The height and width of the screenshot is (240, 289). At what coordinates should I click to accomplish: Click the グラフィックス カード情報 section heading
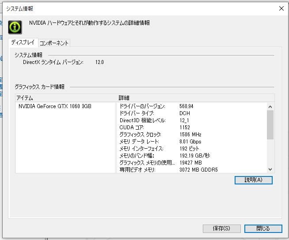coord(40,86)
